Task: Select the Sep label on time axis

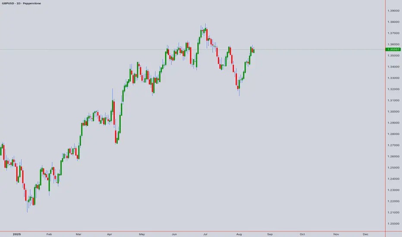Action: (270, 234)
